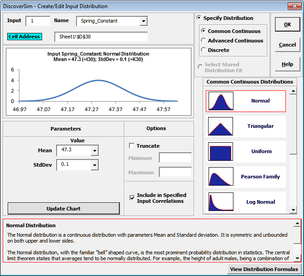Select the Triangular distribution thumbnail icon
The image size is (304, 276).
[x=221, y=126]
